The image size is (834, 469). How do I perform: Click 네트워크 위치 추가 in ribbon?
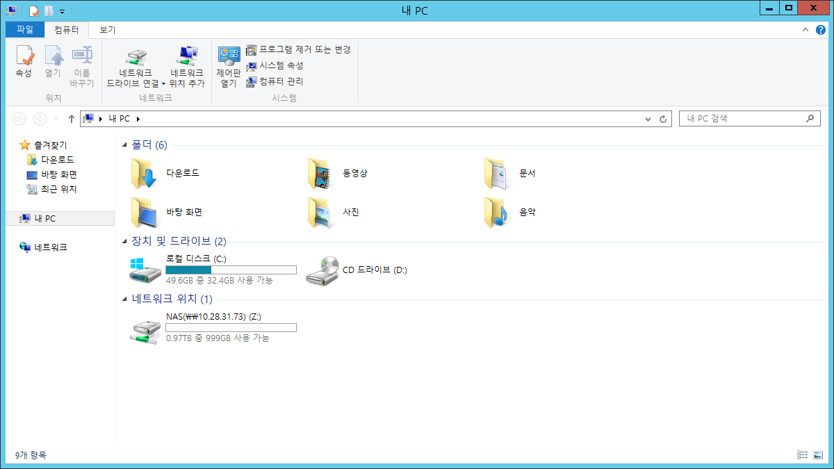187,67
